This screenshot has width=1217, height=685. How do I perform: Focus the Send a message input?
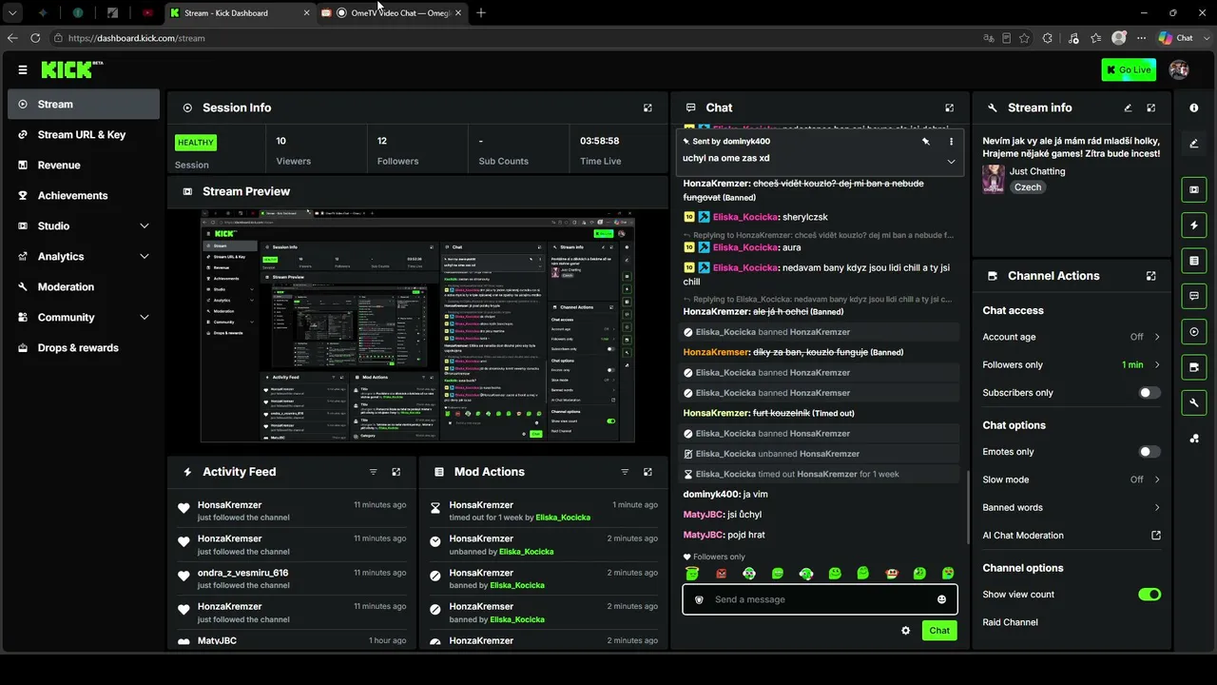[819, 599]
